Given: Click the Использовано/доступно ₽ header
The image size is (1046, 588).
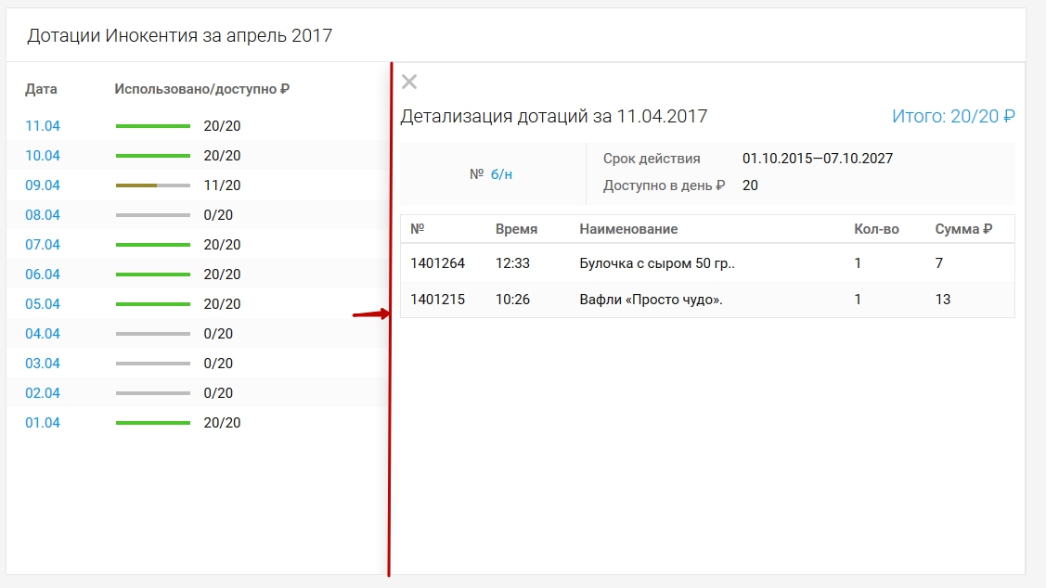Looking at the screenshot, I should [201, 89].
